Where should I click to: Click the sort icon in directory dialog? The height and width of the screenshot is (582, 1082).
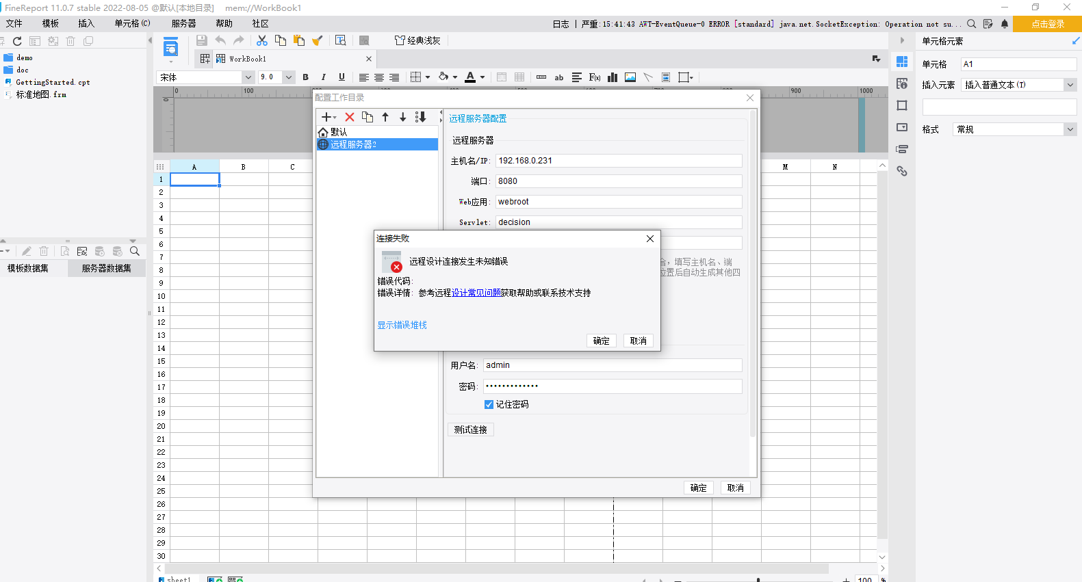tap(421, 117)
